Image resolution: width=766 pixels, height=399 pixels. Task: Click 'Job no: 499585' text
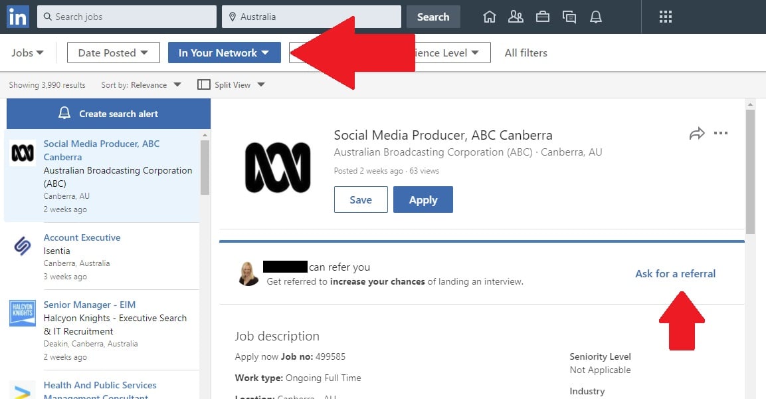[313, 356]
